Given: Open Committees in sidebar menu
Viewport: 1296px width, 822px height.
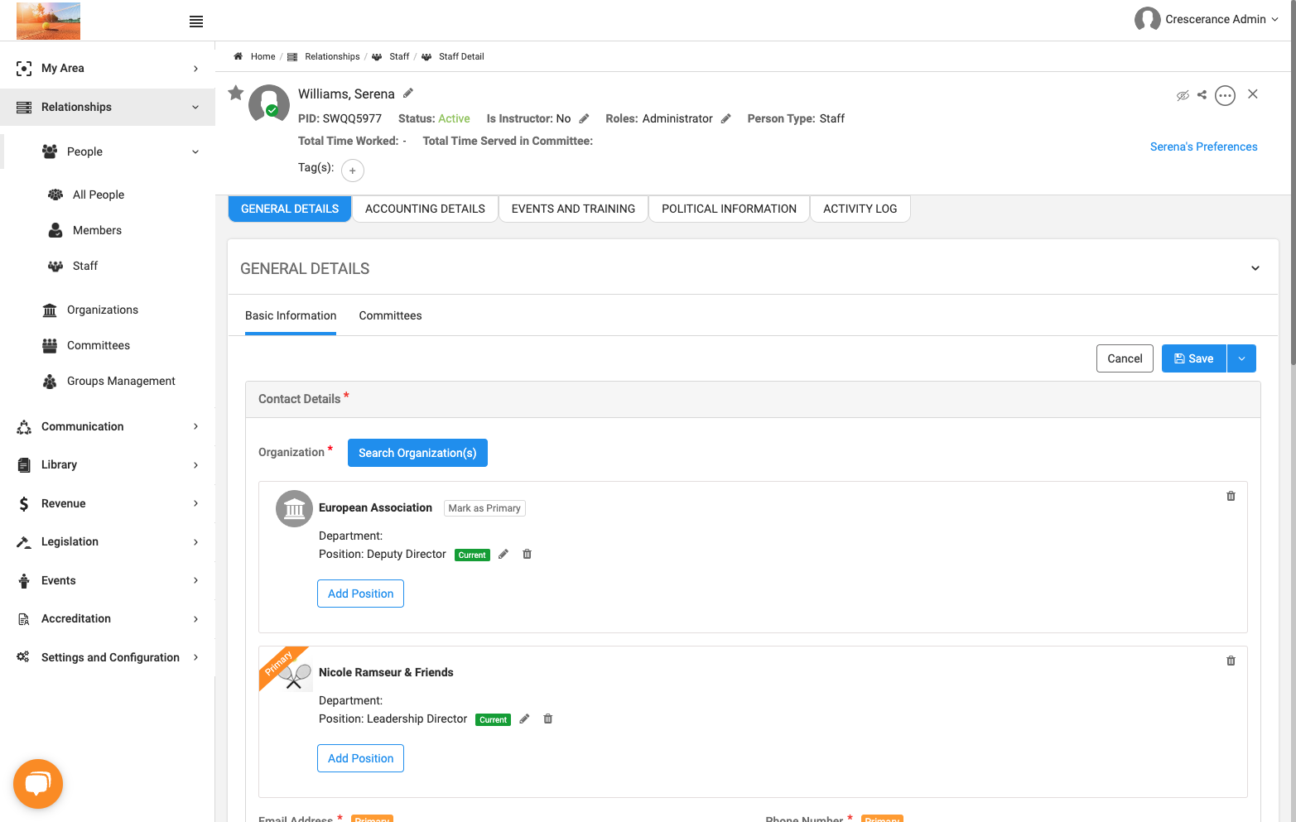Looking at the screenshot, I should [99, 345].
